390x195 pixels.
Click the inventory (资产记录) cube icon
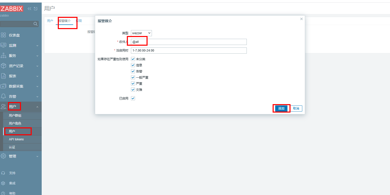click(3, 66)
